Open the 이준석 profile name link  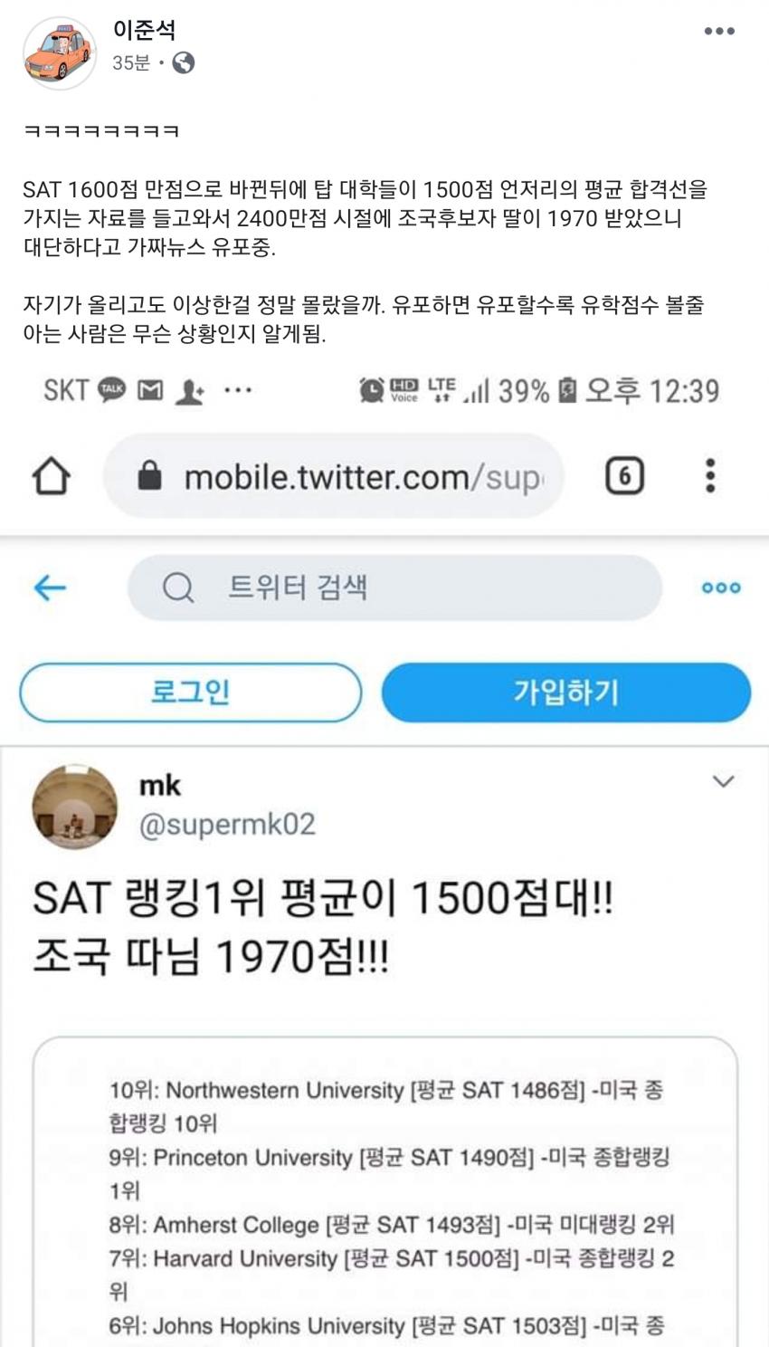pyautogui.click(x=144, y=30)
